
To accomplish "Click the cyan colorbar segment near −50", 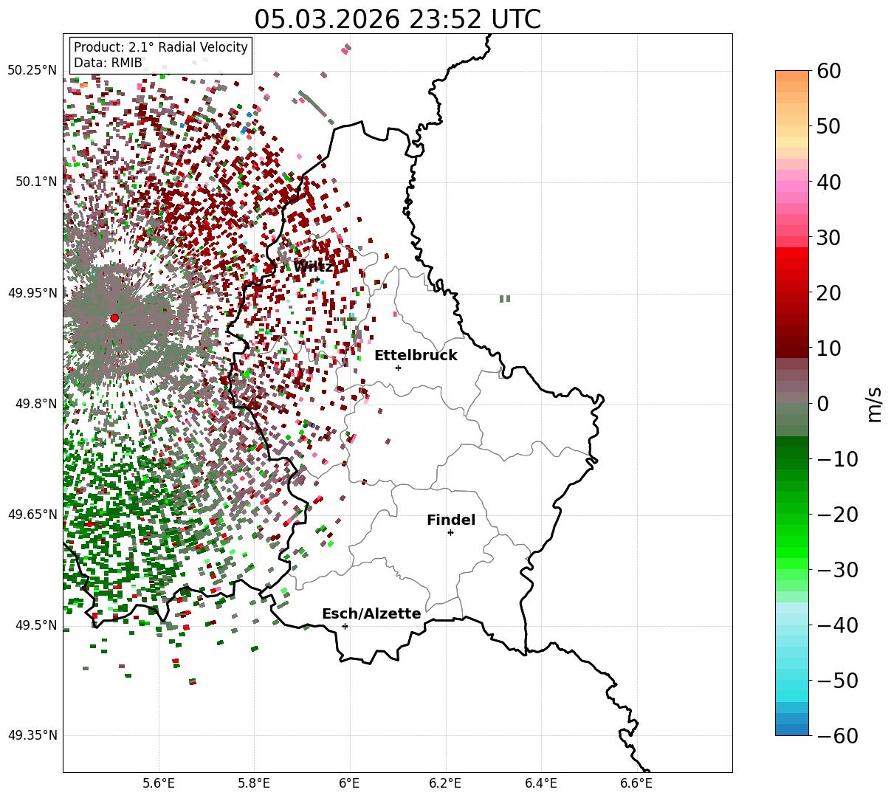I will point(792,680).
